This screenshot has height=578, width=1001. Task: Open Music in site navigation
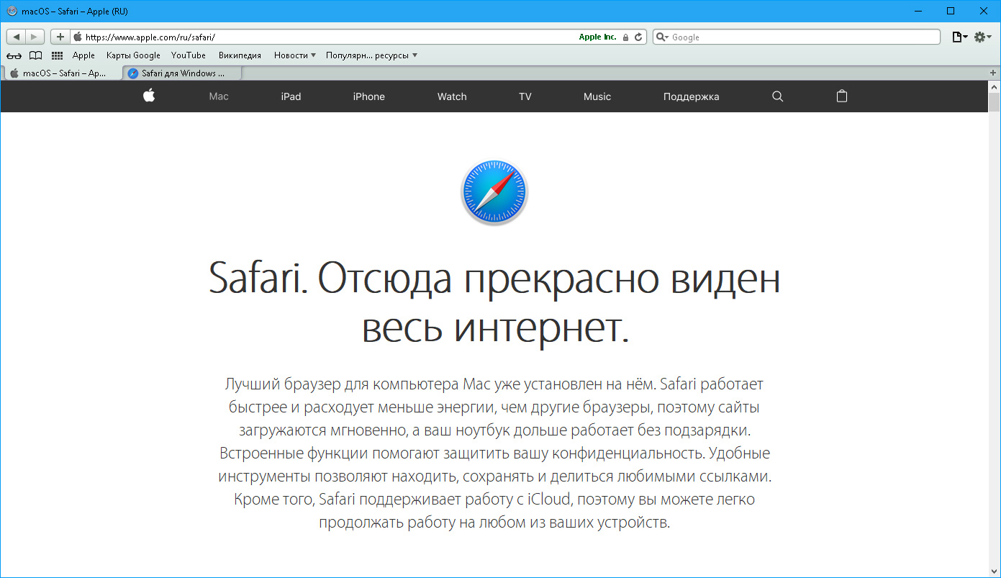597,96
